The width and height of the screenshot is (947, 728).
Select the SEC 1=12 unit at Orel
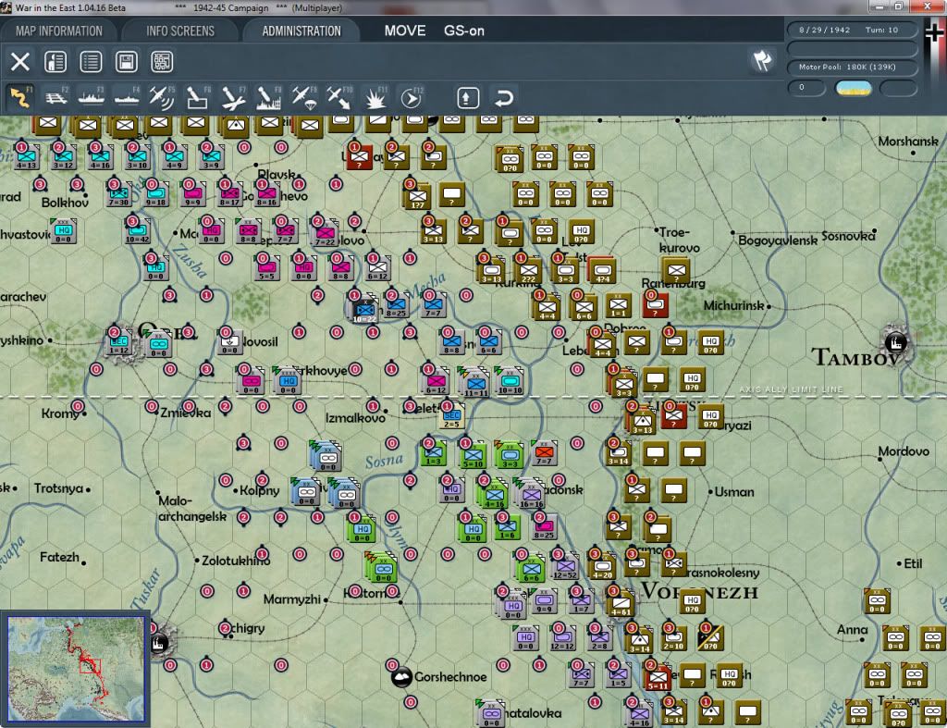[x=119, y=344]
